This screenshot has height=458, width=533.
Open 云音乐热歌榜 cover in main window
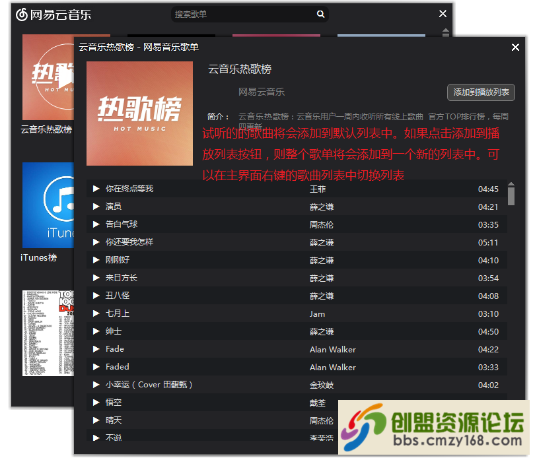(x=48, y=77)
